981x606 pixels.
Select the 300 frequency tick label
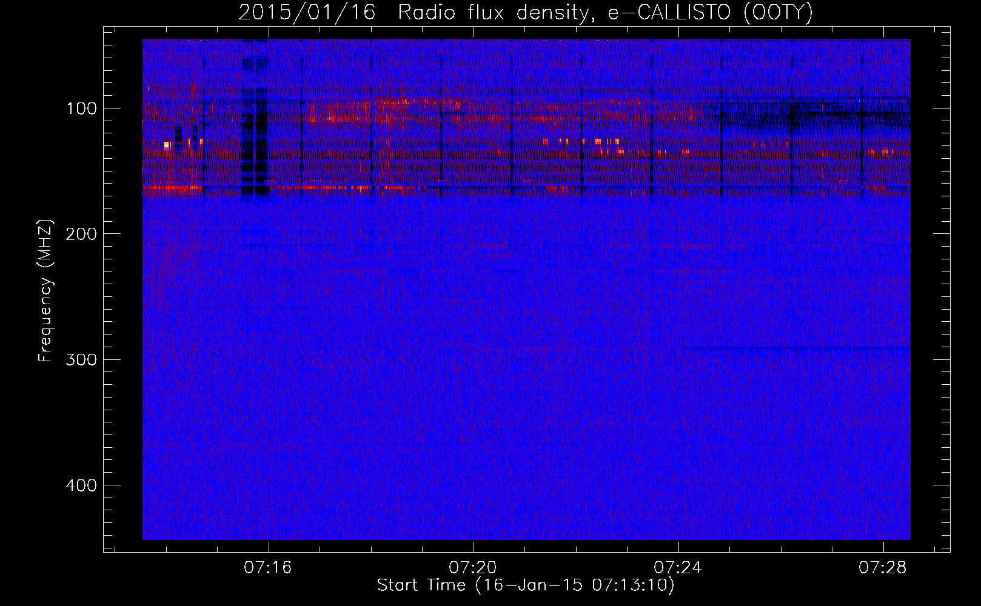coord(82,359)
